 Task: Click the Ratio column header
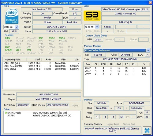click(47, 60)
